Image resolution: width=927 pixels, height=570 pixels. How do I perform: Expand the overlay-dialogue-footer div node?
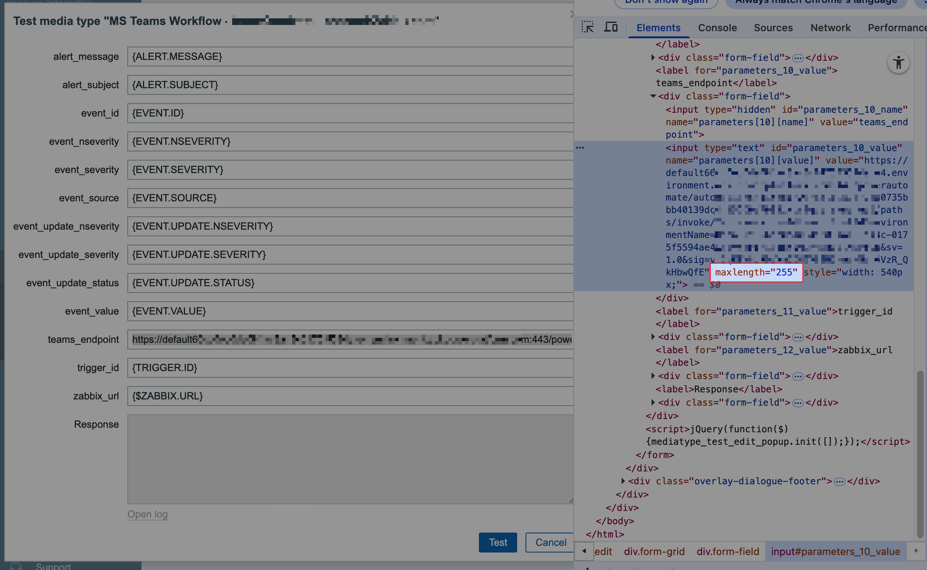[623, 481]
